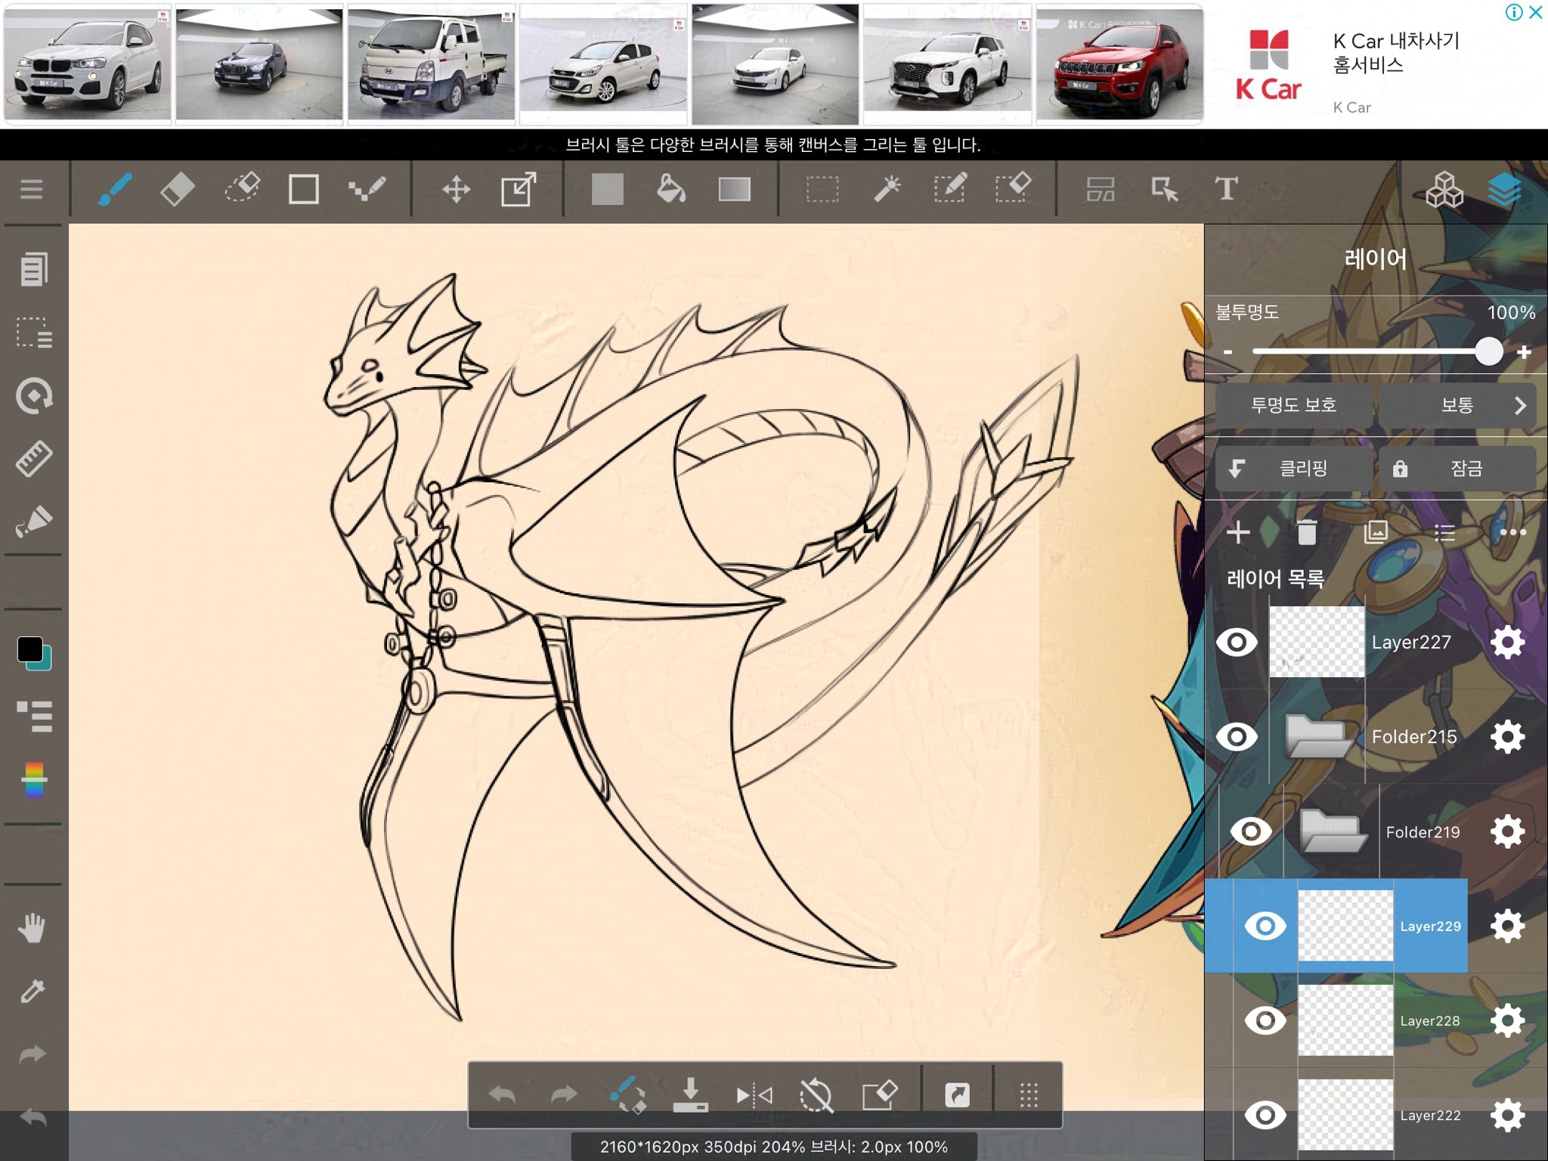The height and width of the screenshot is (1161, 1548).
Task: Hide Layer227 with eye icon
Action: pos(1237,642)
